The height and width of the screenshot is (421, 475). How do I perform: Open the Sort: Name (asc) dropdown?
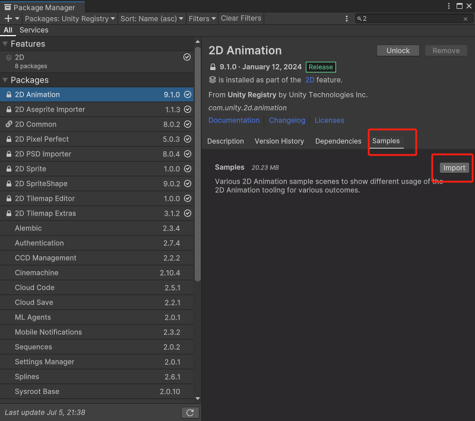[152, 18]
